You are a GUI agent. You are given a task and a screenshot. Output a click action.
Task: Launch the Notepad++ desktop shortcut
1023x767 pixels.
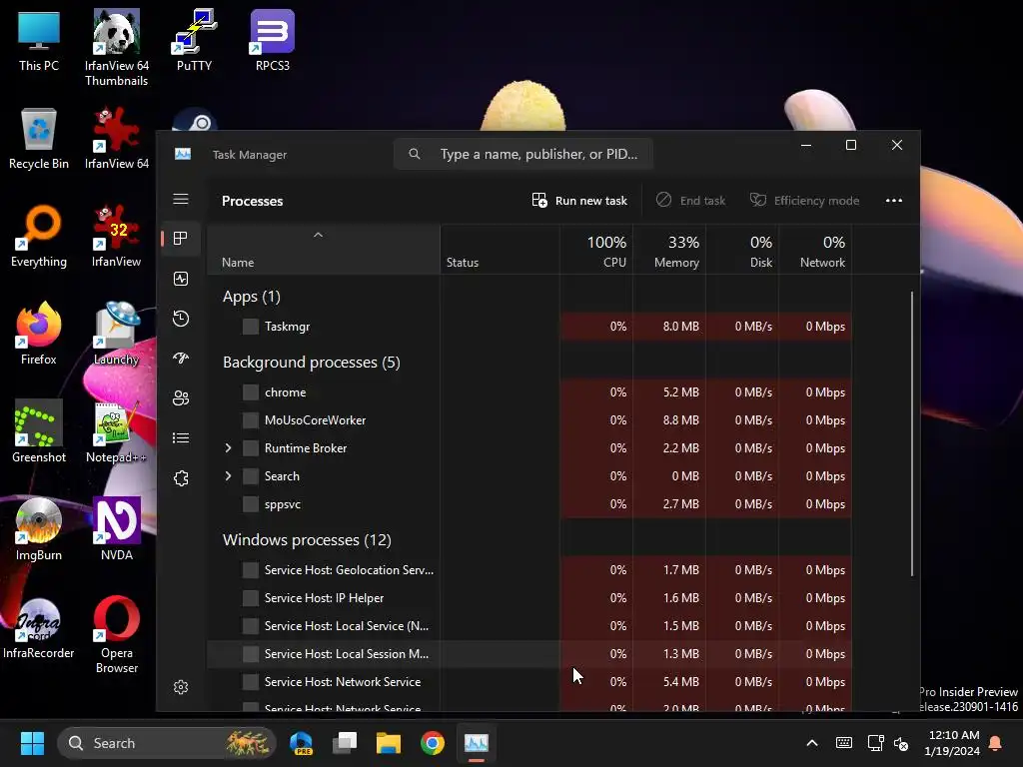(116, 431)
